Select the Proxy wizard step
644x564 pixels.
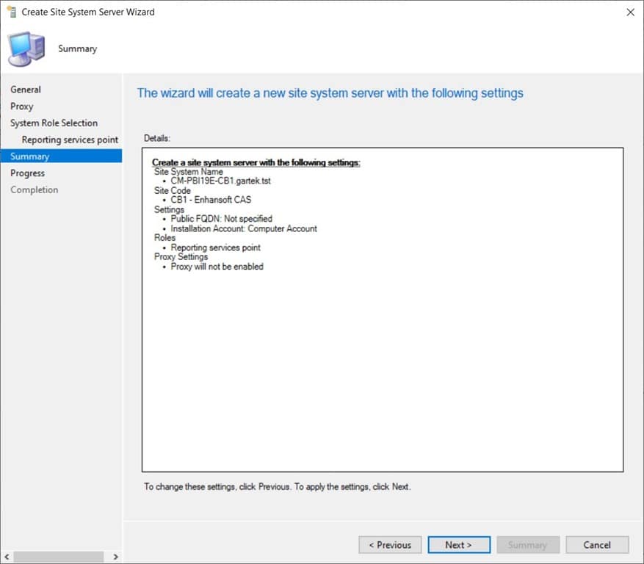click(22, 106)
